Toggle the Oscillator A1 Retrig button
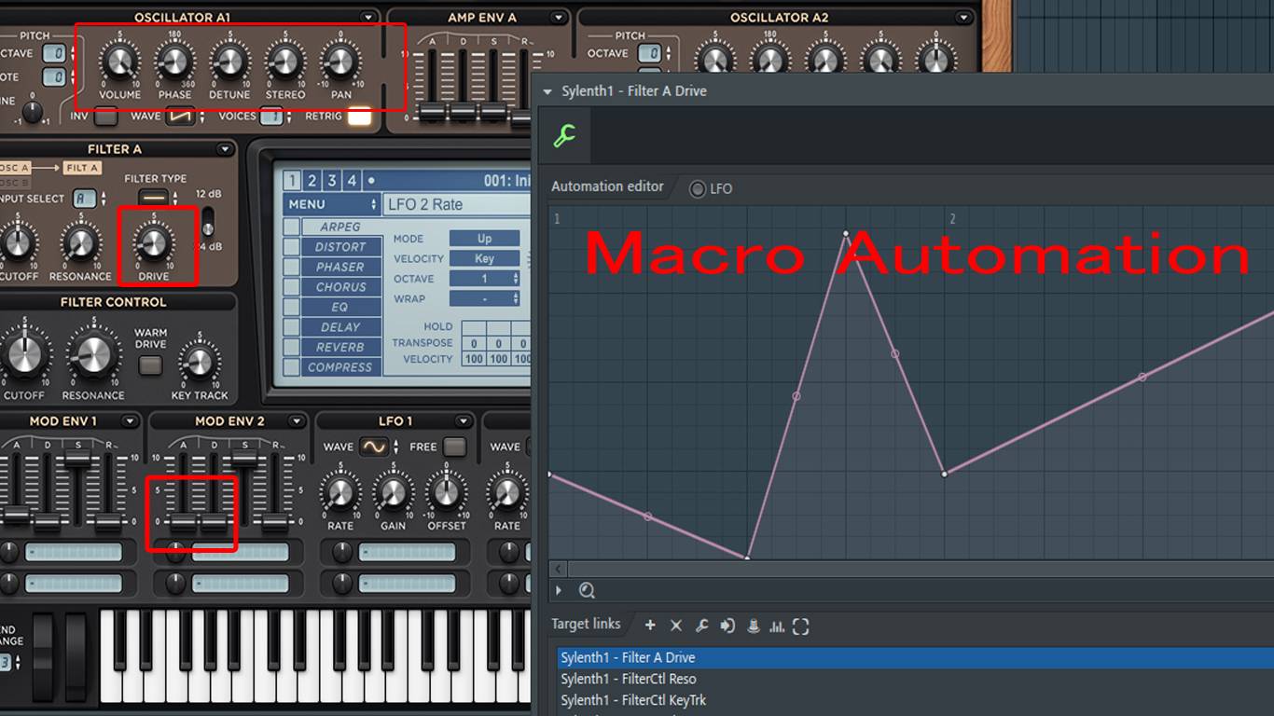The image size is (1274, 716). (359, 117)
